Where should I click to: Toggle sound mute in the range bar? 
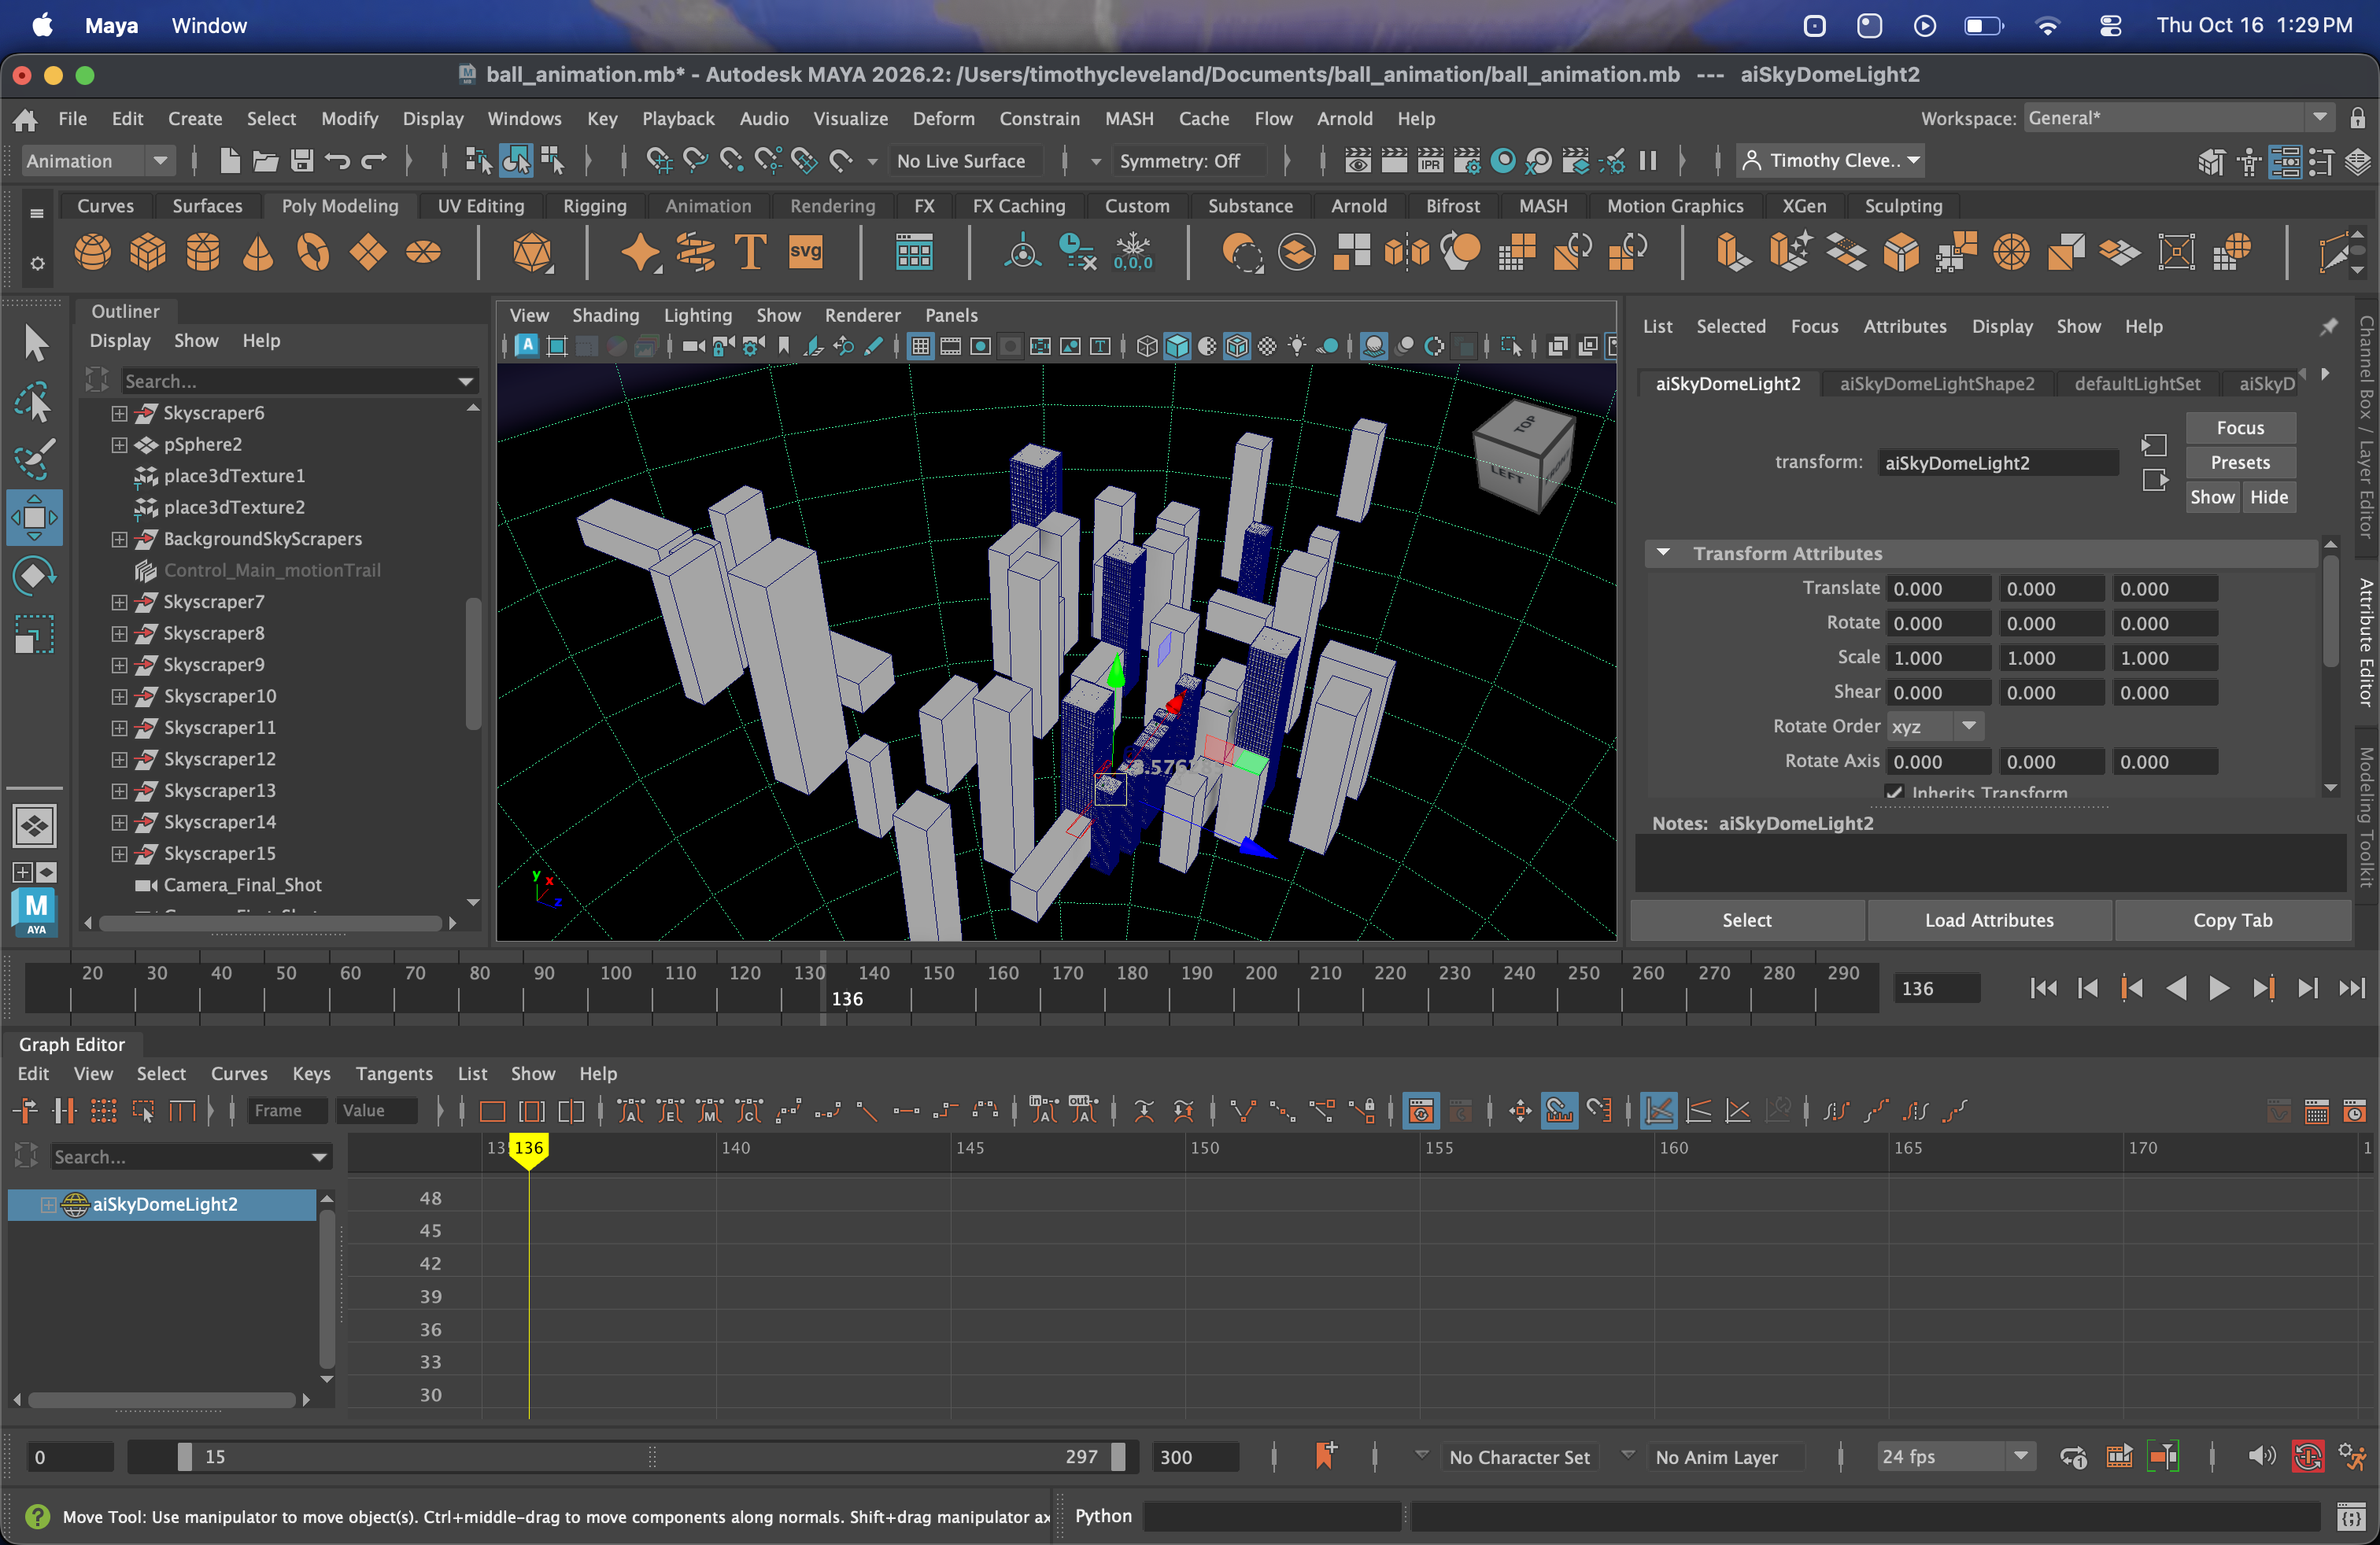(x=2260, y=1457)
